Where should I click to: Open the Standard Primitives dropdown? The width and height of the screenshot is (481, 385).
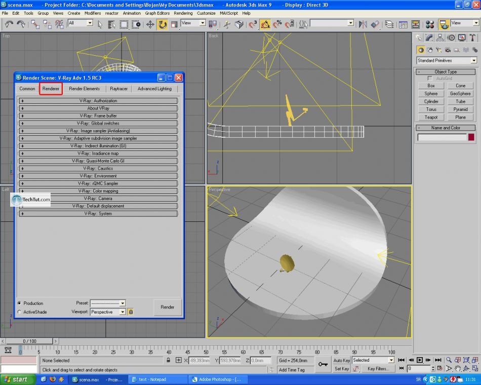click(x=447, y=60)
